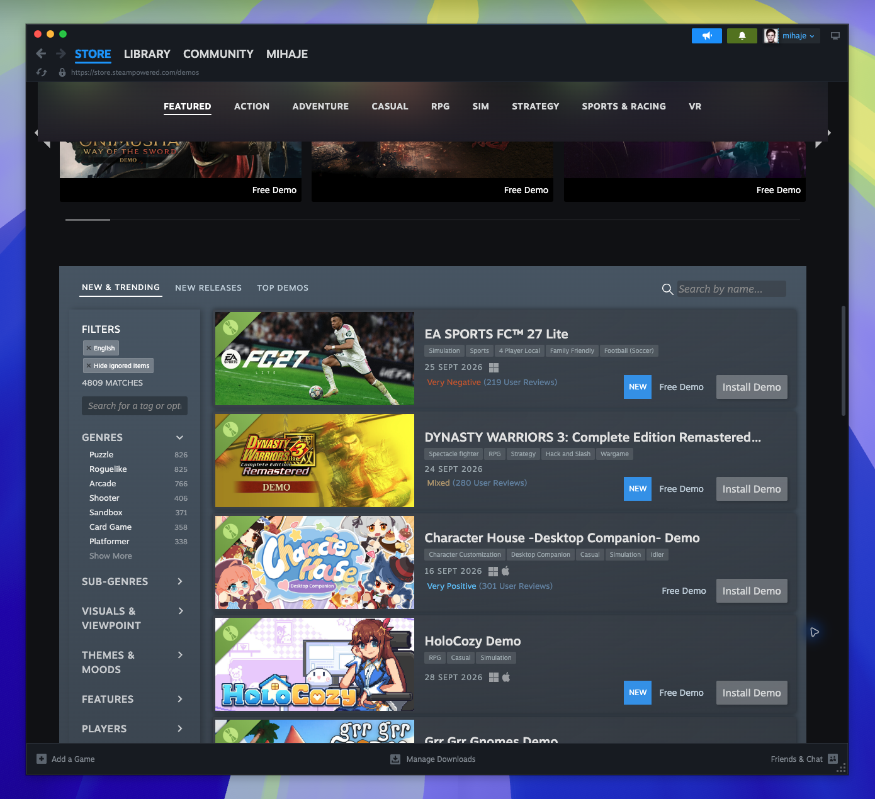Switch to the TOP DEMOS tab
Screen dimensions: 875x799
[283, 288]
